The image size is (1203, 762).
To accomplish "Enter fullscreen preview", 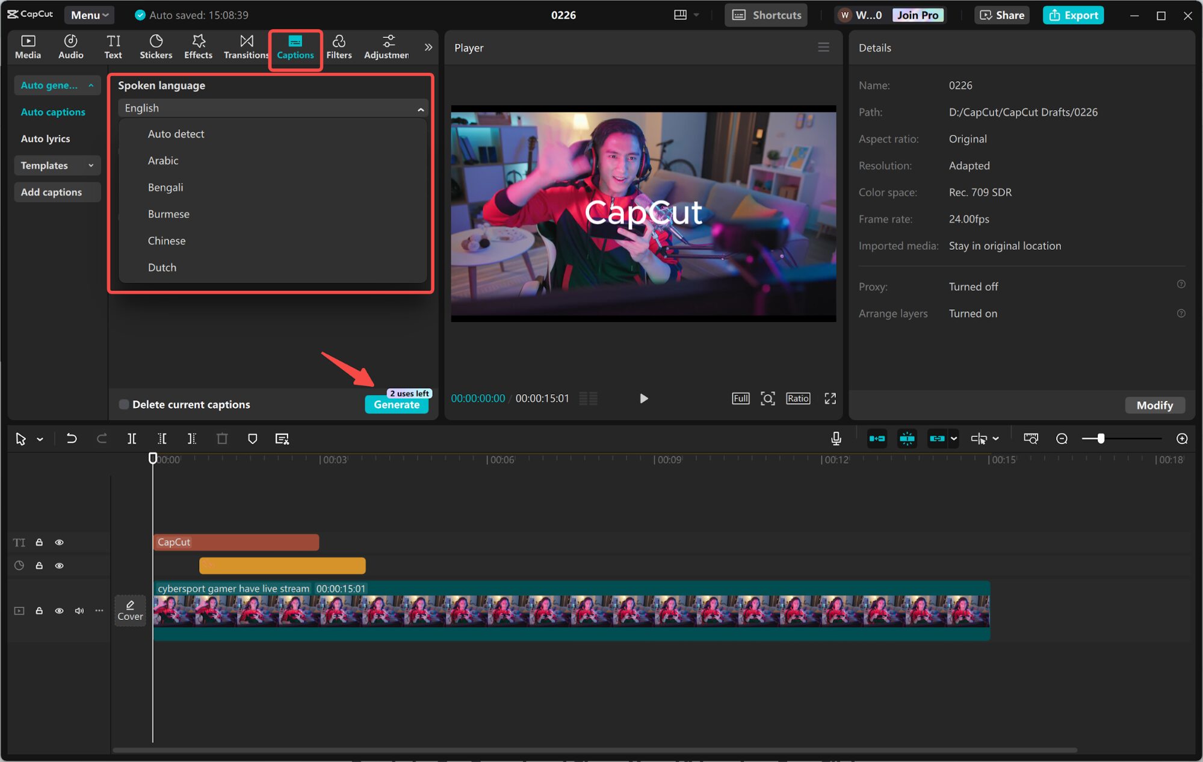I will 830,398.
